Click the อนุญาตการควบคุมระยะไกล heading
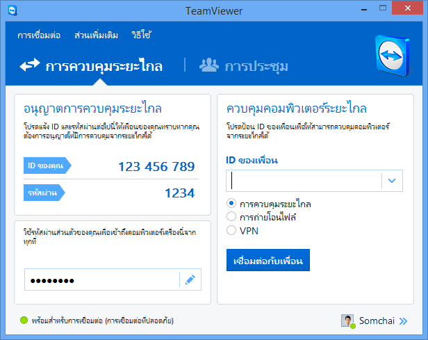428x340 pixels. 92,108
